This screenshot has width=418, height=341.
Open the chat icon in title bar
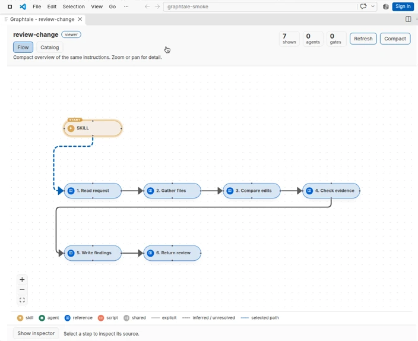coord(363,7)
